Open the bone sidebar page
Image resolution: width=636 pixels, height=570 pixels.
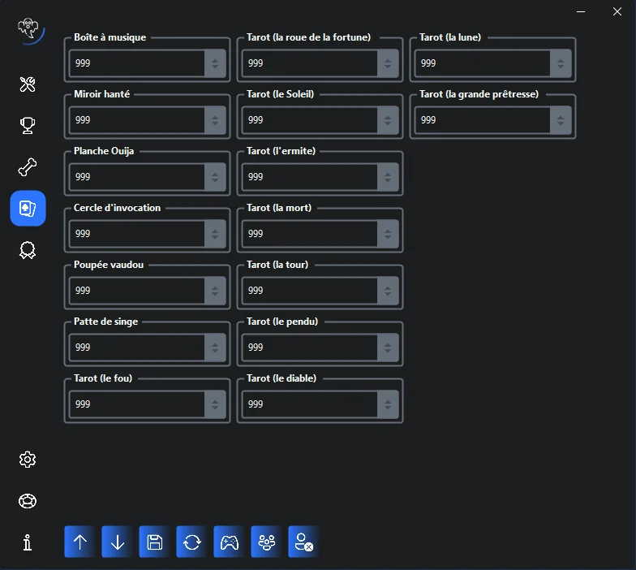[x=28, y=167]
